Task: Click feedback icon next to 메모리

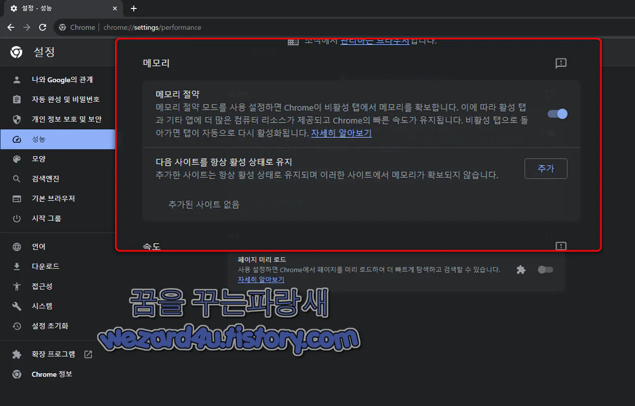Action: coord(561,63)
